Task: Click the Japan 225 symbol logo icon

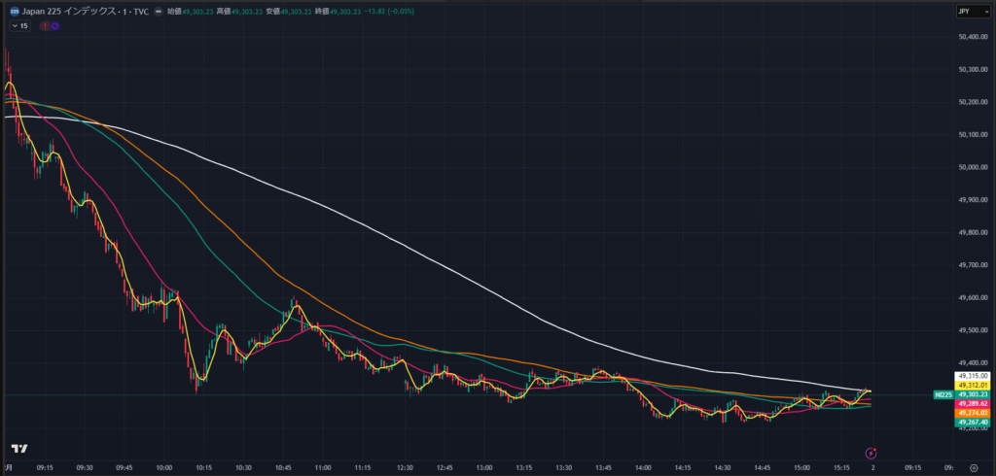Action: pyautogui.click(x=14, y=12)
